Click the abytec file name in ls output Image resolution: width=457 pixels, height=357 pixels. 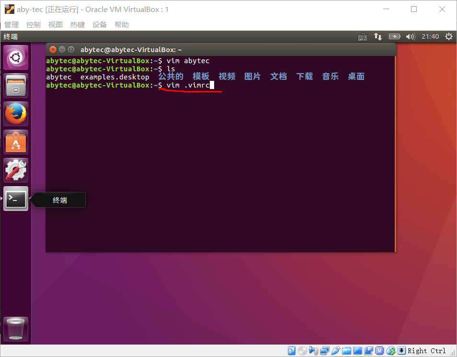pos(59,77)
